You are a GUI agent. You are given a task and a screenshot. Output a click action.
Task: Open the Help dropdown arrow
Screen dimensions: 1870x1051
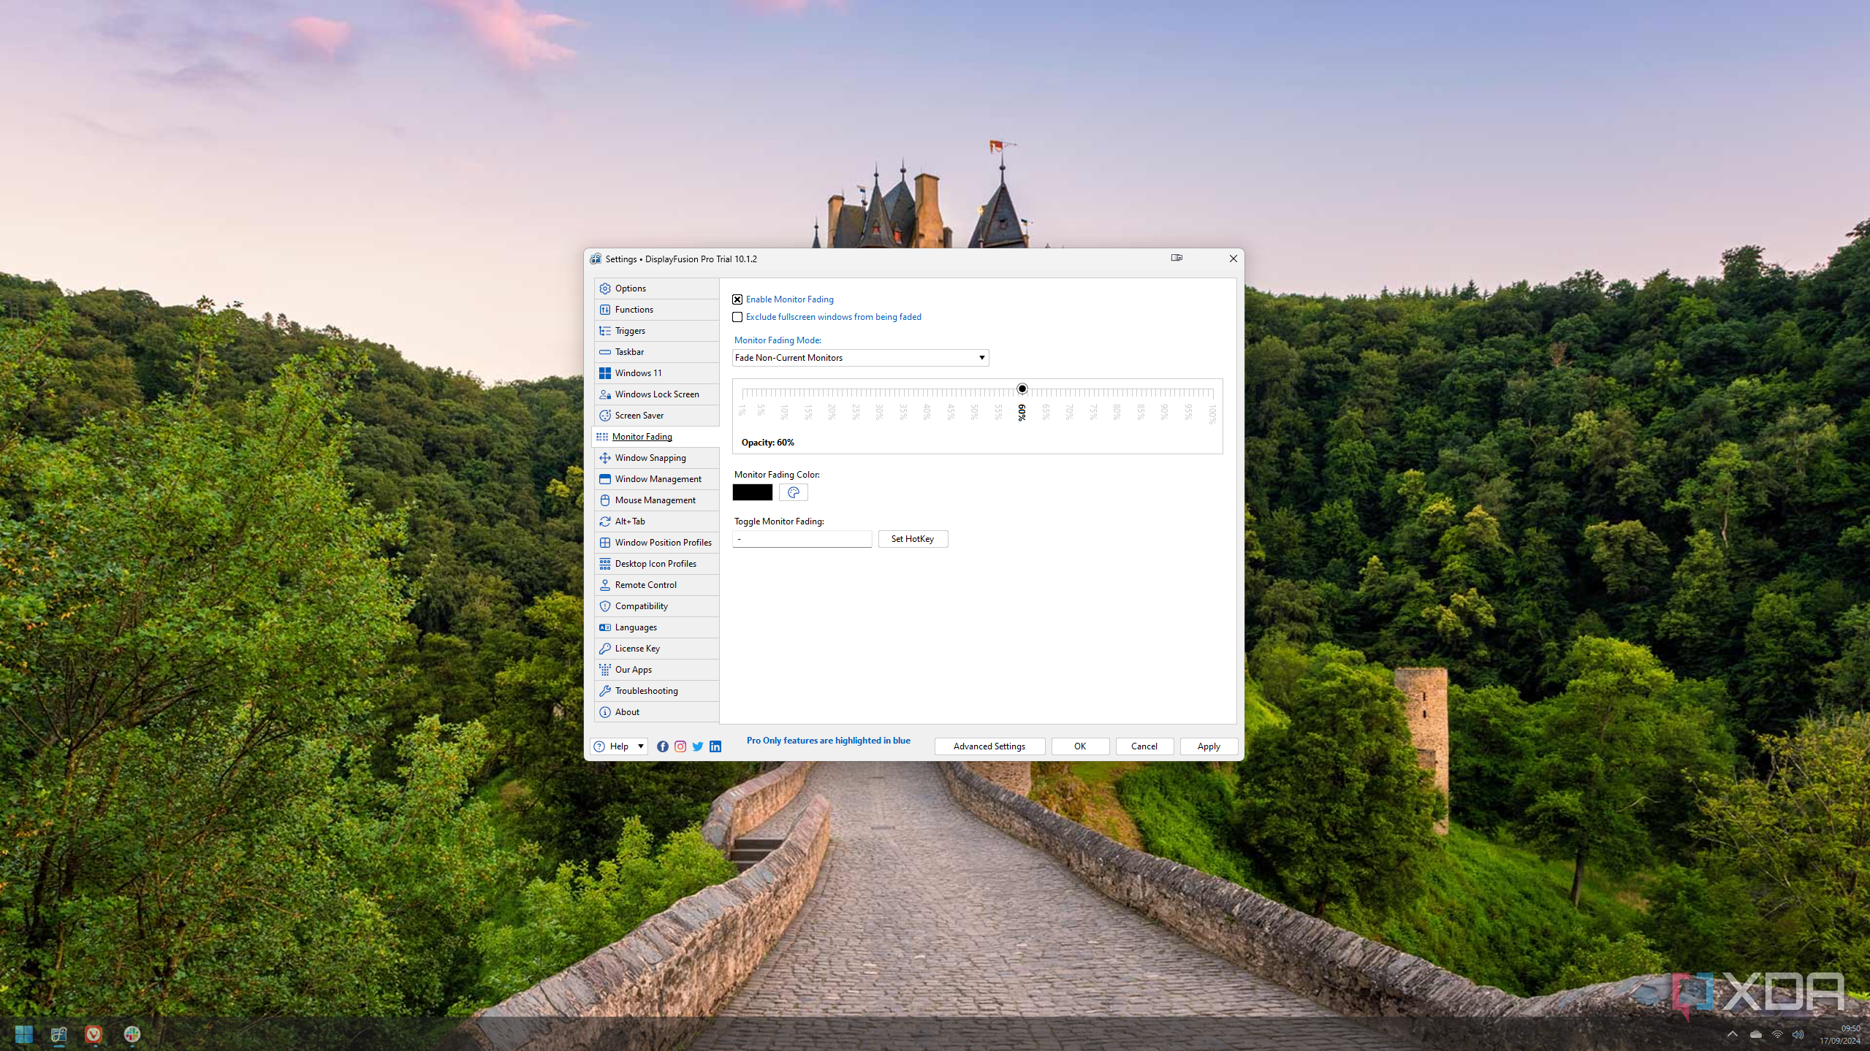click(x=641, y=746)
